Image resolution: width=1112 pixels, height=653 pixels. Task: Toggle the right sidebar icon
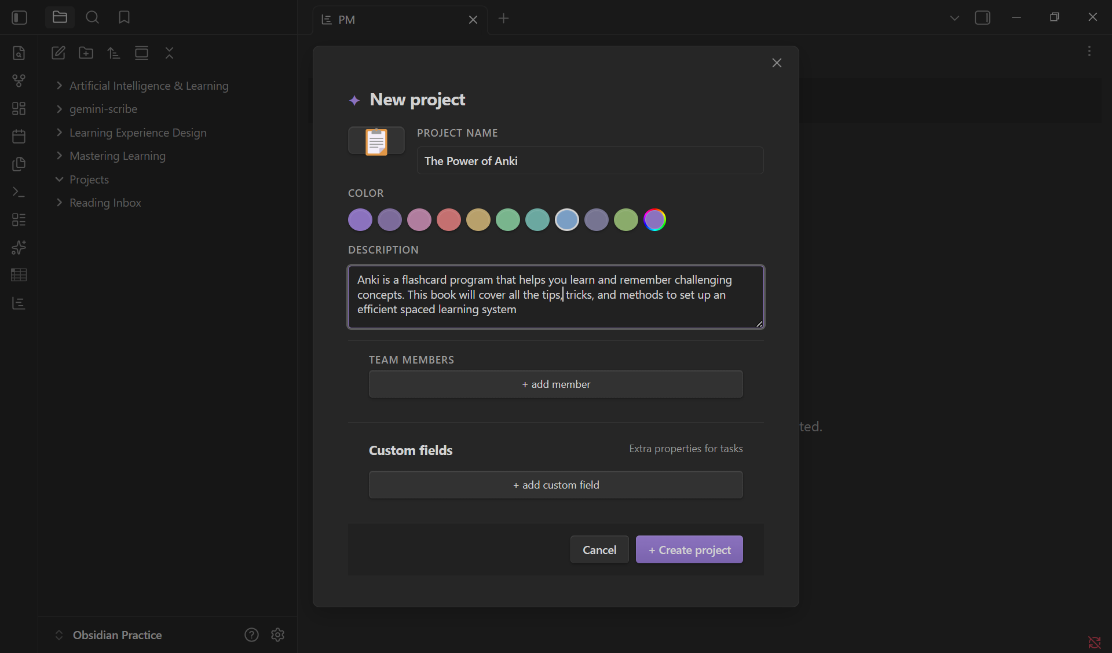click(x=983, y=18)
